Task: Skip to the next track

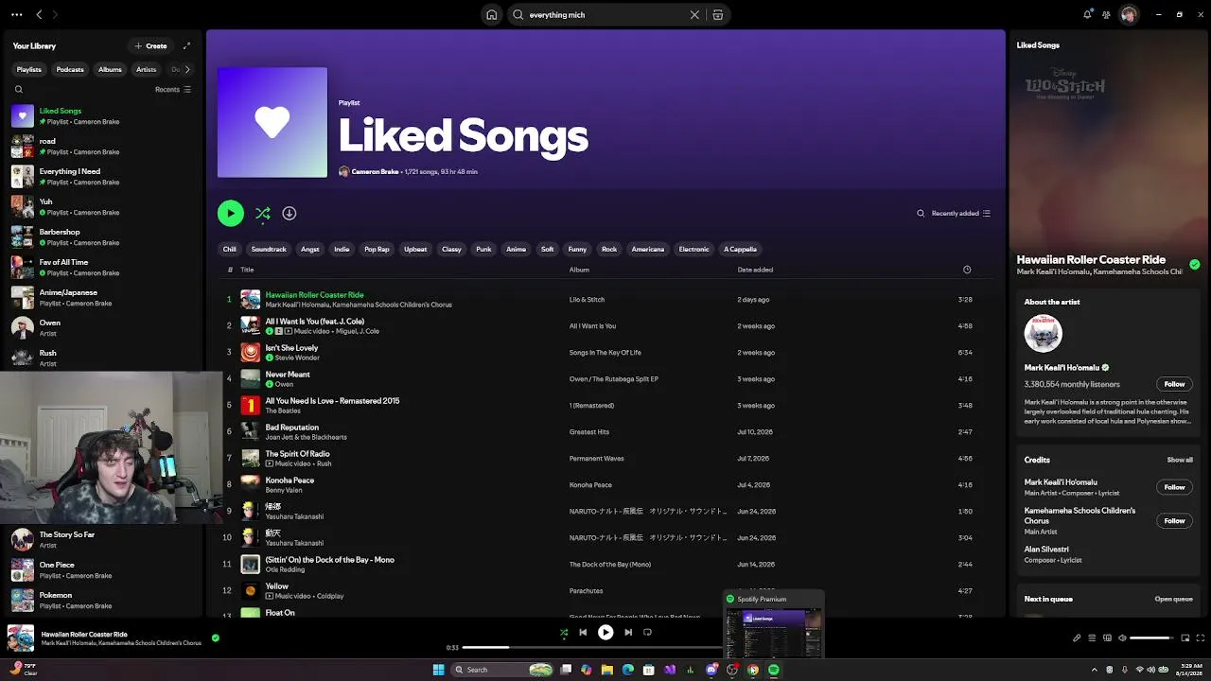Action: [628, 633]
